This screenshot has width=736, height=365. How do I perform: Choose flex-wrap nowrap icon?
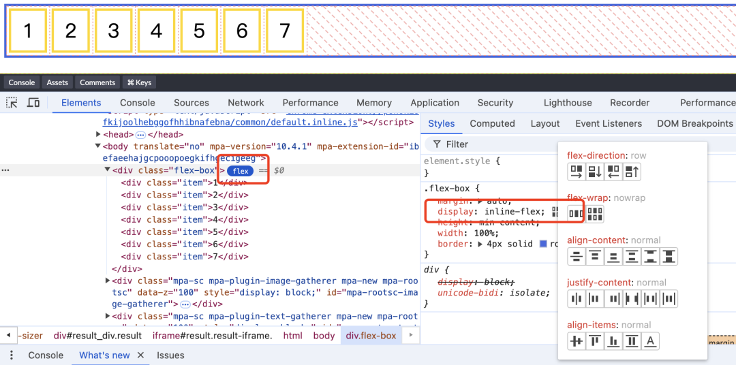pyautogui.click(x=576, y=215)
